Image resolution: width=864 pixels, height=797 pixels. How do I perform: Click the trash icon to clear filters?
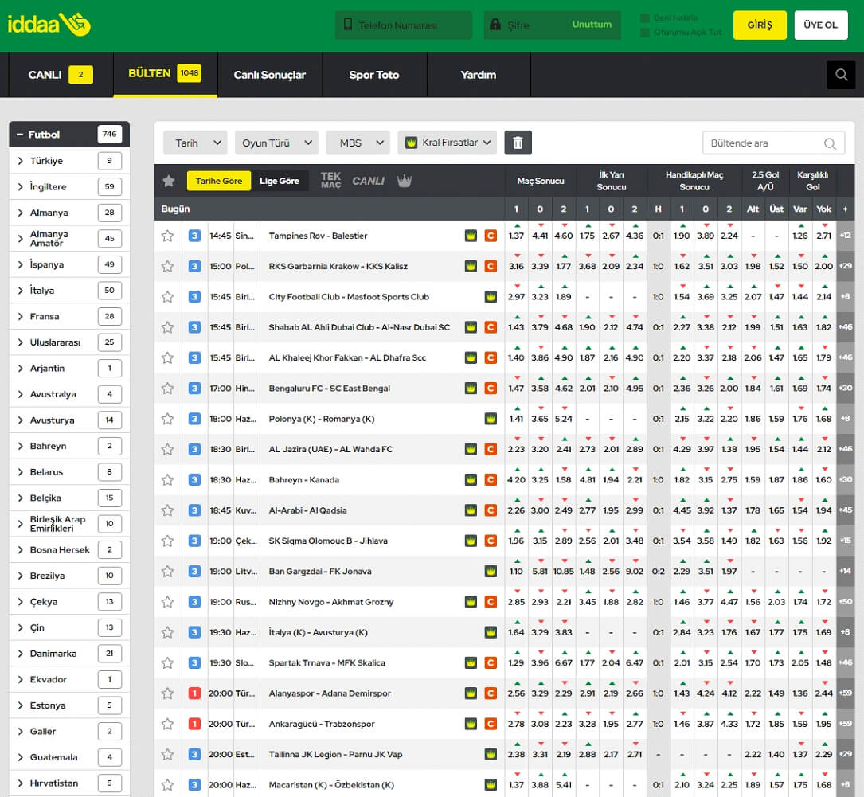(518, 143)
